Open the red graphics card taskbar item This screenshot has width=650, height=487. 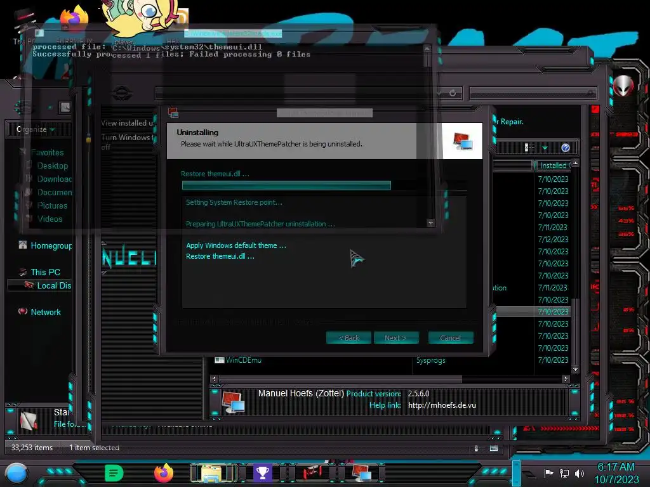pos(312,473)
